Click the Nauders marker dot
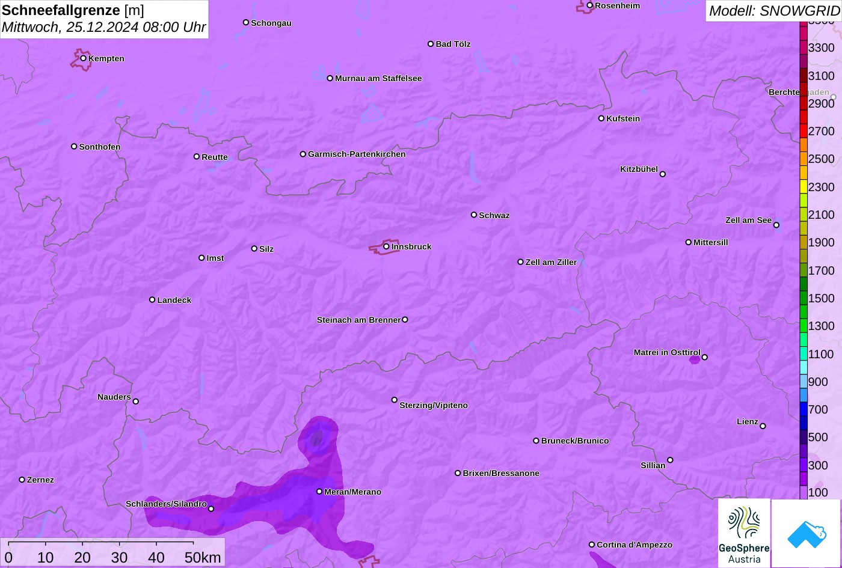This screenshot has height=568, width=842. point(136,402)
